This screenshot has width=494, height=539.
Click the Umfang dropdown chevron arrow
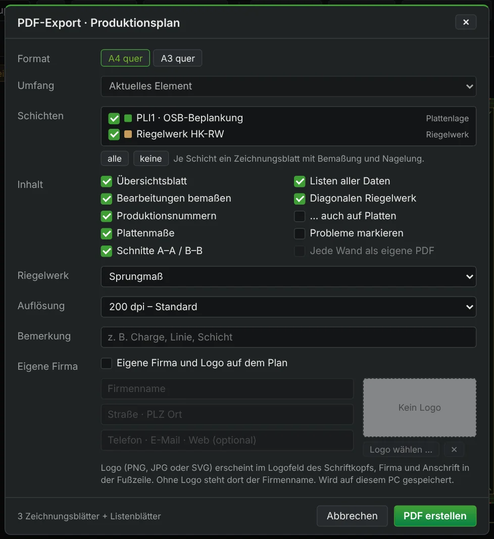(469, 86)
